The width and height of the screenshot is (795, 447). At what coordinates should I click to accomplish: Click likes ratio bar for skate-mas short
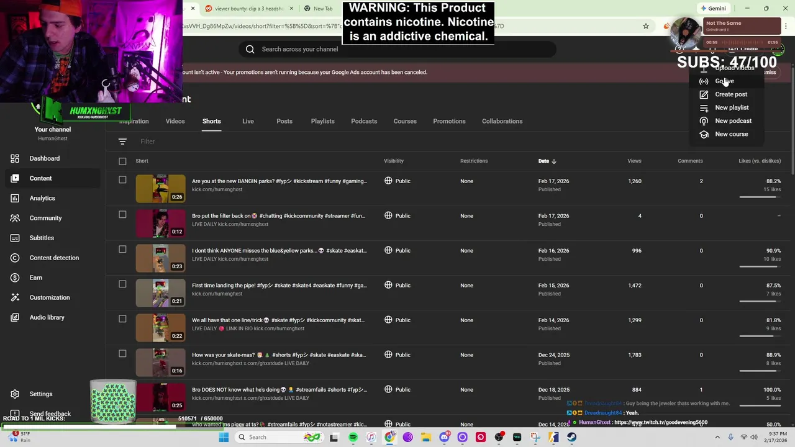760,371
